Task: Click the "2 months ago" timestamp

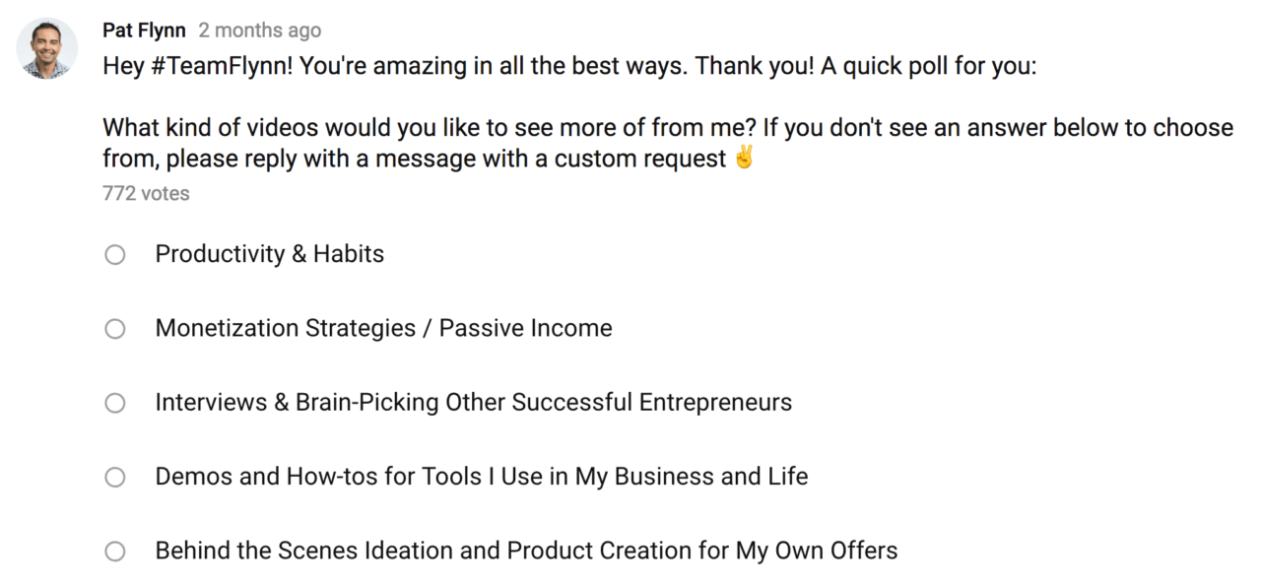Action: [260, 31]
